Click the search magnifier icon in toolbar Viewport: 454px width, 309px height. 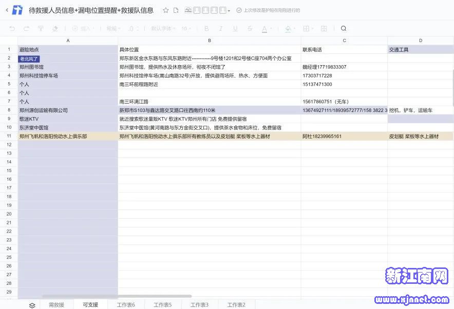pos(344,29)
